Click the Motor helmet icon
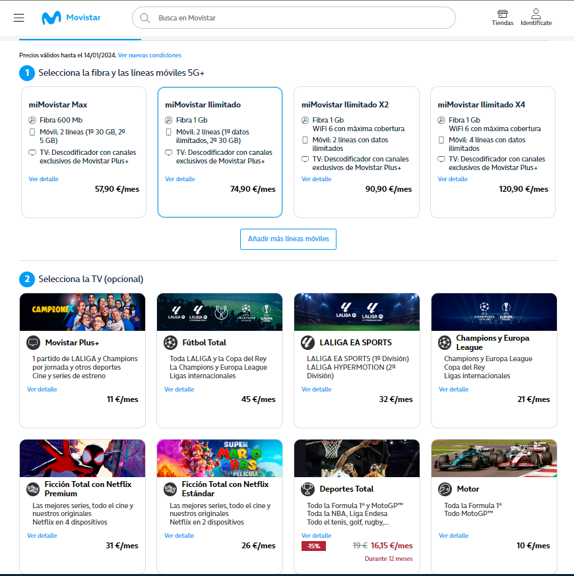This screenshot has height=576, width=574. [445, 489]
